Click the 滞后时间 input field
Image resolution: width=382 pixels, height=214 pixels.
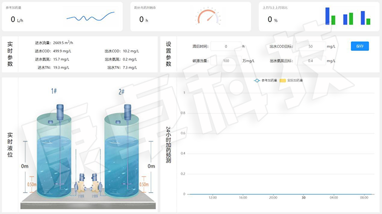tap(226, 46)
